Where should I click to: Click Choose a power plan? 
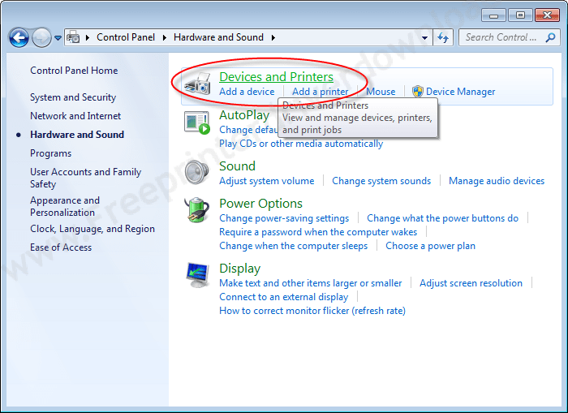(x=430, y=246)
